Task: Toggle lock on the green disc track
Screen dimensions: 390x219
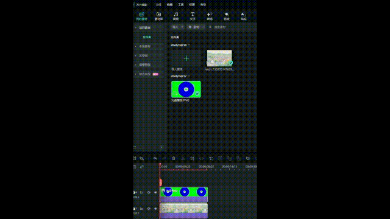Action: (141, 192)
